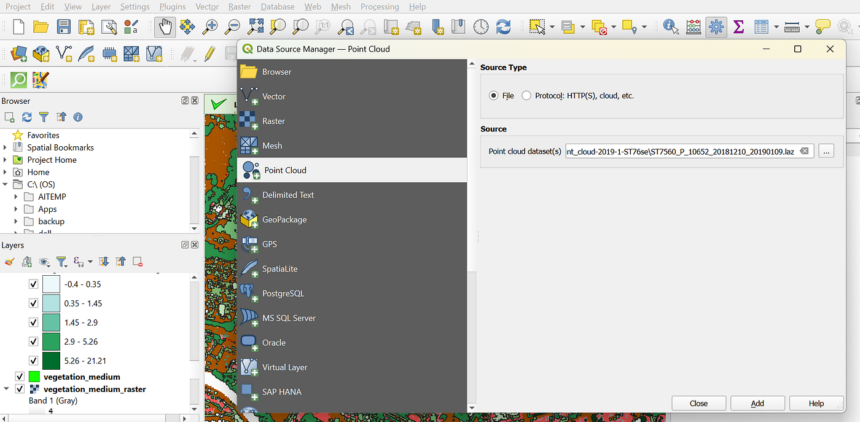This screenshot has height=422, width=860.
Task: Expand the Apps folder node
Action: tap(16, 209)
